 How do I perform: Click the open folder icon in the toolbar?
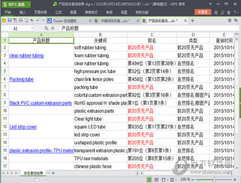click(4, 20)
